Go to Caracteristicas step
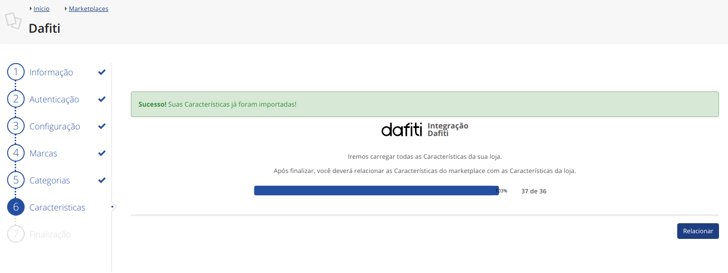The height and width of the screenshot is (273, 728). pyautogui.click(x=57, y=208)
